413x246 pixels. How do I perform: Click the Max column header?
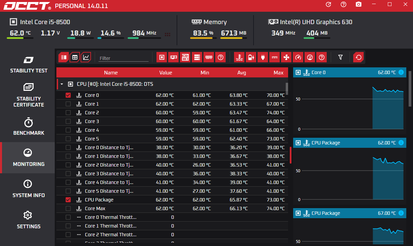click(x=278, y=73)
